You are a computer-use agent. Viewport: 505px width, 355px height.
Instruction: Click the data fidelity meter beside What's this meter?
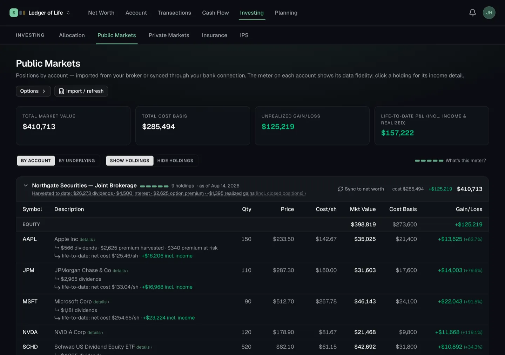click(x=429, y=161)
